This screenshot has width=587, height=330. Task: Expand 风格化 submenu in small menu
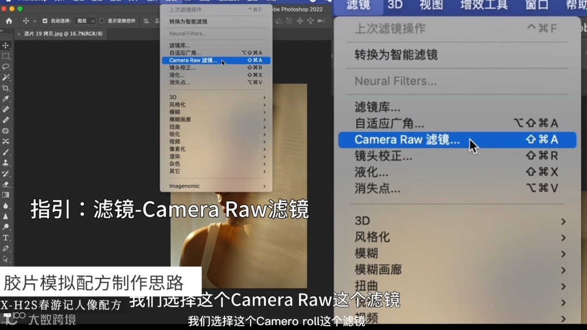tap(216, 105)
